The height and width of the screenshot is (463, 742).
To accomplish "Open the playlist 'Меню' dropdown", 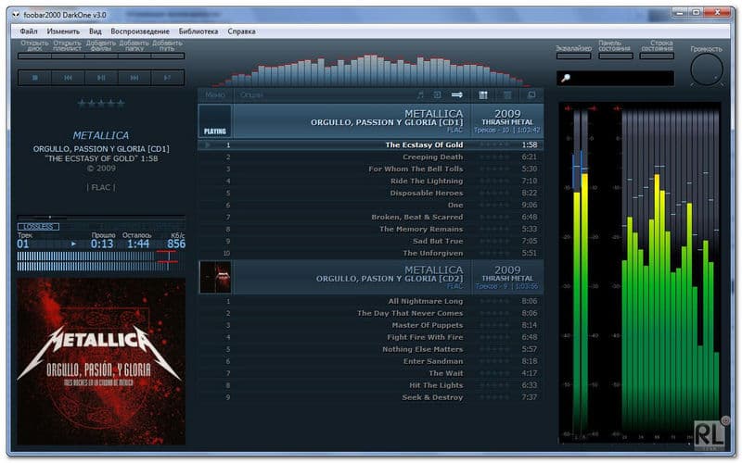I will pos(215,95).
